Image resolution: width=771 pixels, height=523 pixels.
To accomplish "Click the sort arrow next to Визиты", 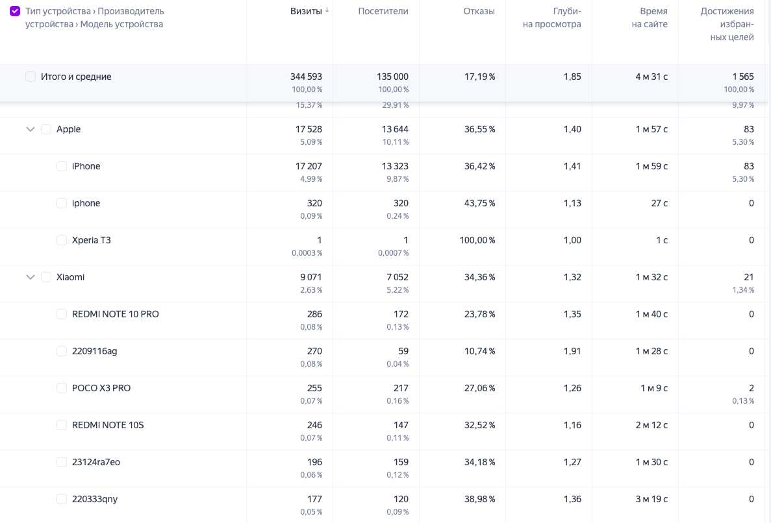I will pyautogui.click(x=327, y=10).
